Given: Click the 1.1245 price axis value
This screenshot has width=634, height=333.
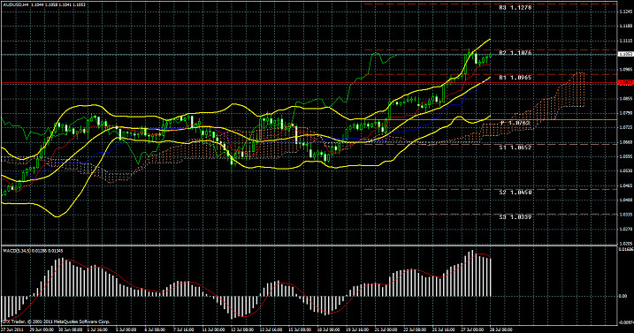Looking at the screenshot, I should tap(625, 11).
